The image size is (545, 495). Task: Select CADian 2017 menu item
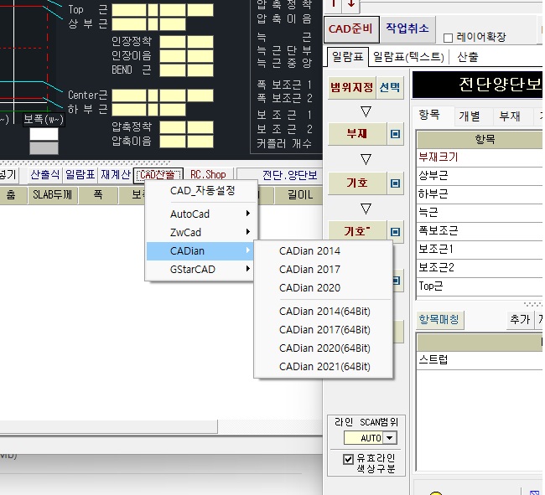coord(309,269)
